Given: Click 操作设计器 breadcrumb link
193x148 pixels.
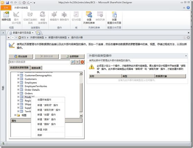Looking at the screenshot, I should pyautogui.click(x=77, y=37).
